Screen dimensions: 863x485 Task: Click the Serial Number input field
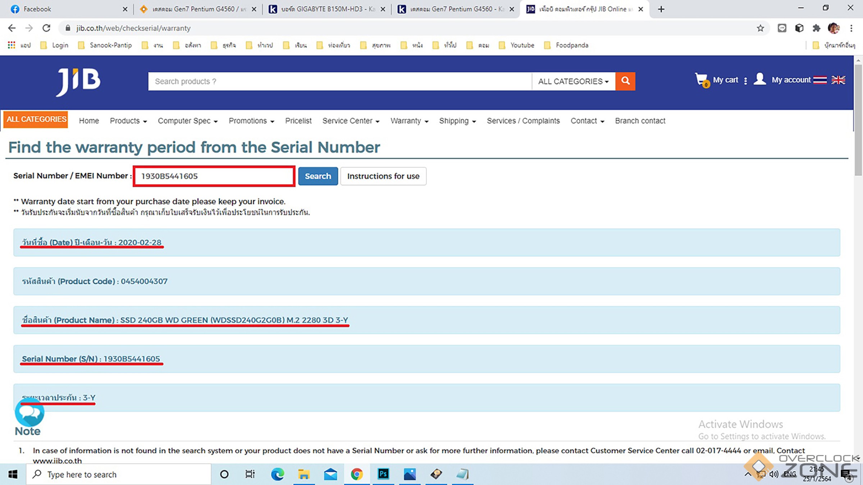coord(214,176)
